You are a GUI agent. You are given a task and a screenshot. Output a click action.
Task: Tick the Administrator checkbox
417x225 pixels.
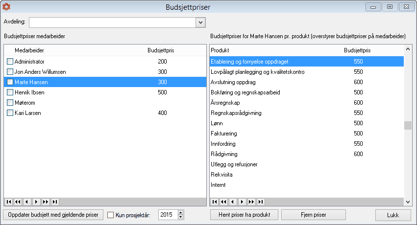click(x=10, y=62)
